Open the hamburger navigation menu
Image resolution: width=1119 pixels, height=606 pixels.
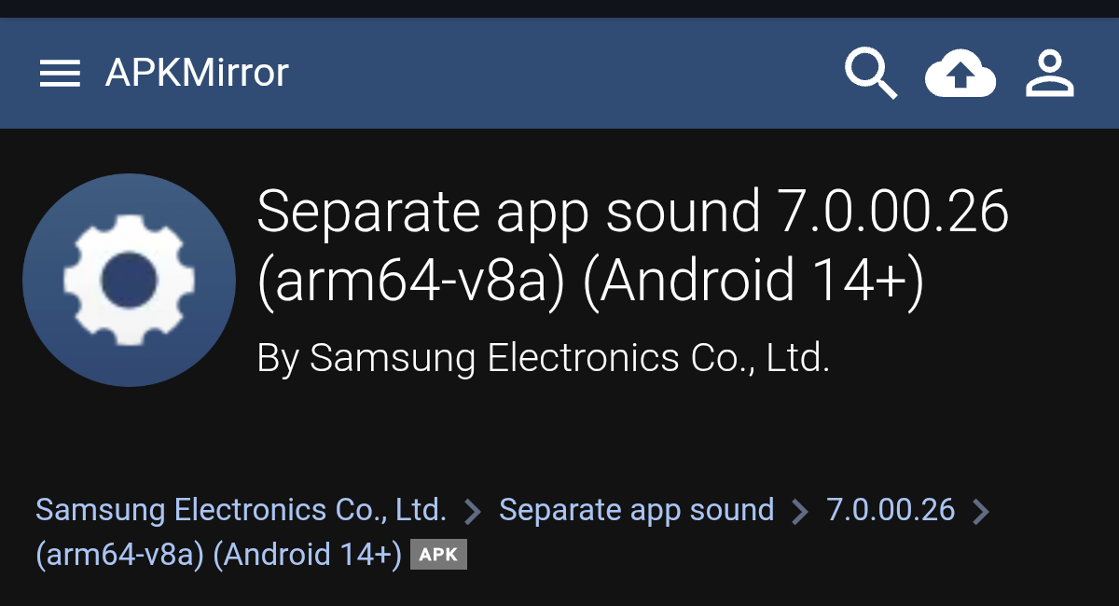[x=60, y=74]
